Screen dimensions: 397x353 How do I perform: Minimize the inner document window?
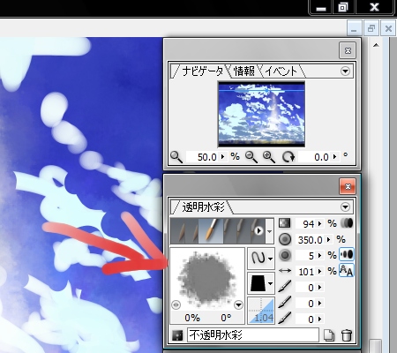point(354,29)
